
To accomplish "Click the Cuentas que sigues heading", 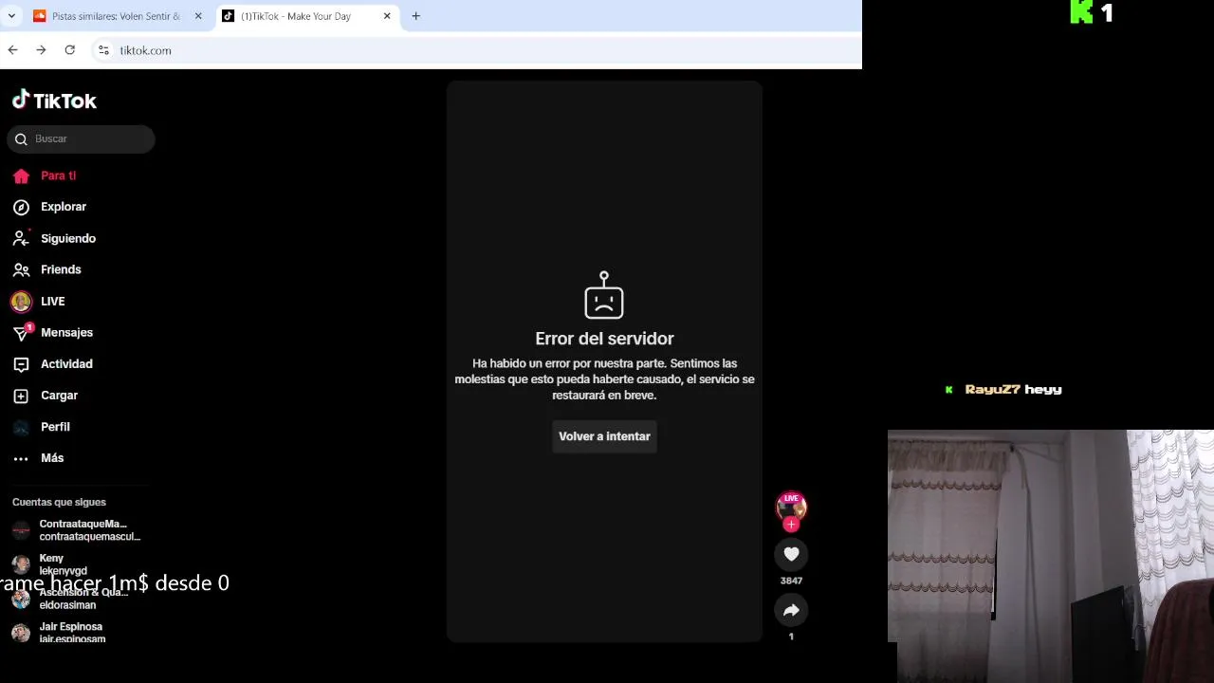I will click(59, 502).
